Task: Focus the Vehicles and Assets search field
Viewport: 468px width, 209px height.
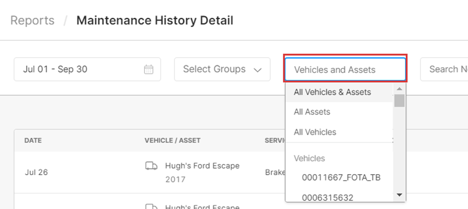Action: (x=345, y=69)
